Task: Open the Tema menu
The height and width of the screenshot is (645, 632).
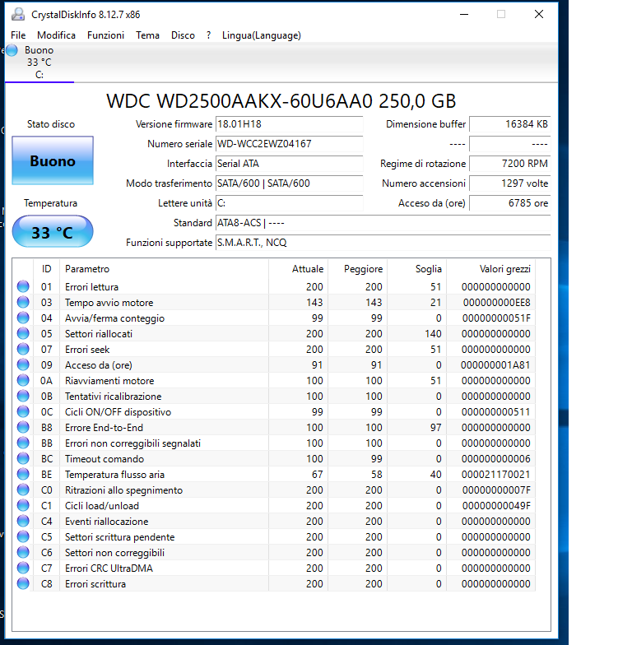Action: coord(148,35)
